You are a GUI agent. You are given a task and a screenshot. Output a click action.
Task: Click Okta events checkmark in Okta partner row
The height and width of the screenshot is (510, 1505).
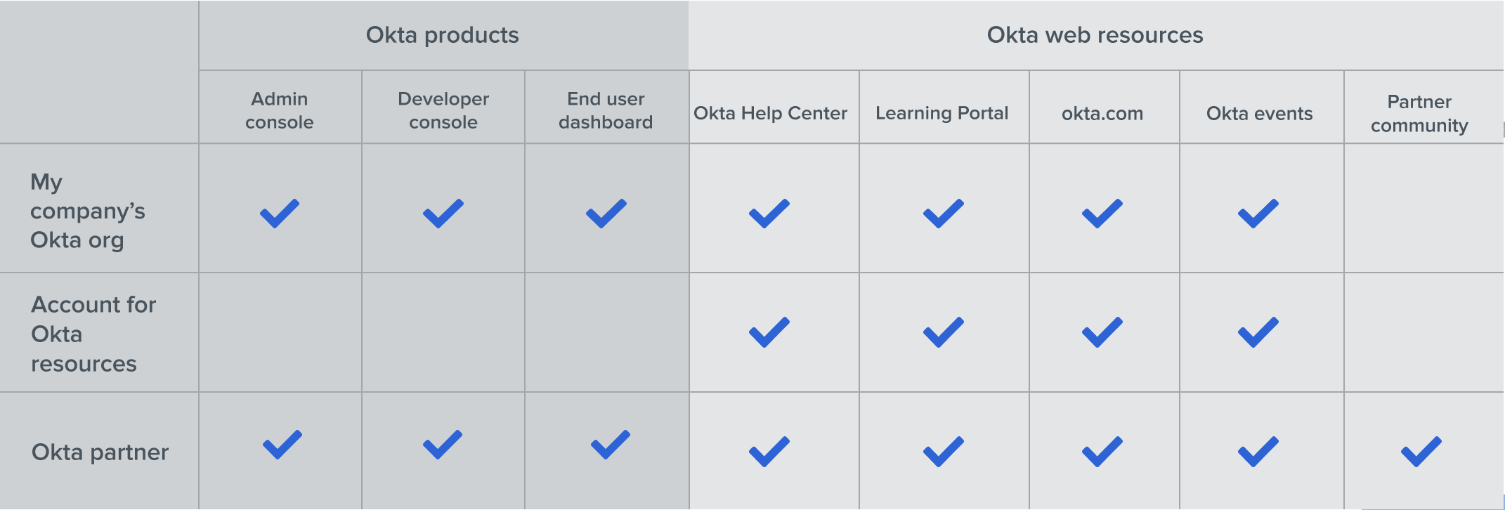[x=1258, y=452]
